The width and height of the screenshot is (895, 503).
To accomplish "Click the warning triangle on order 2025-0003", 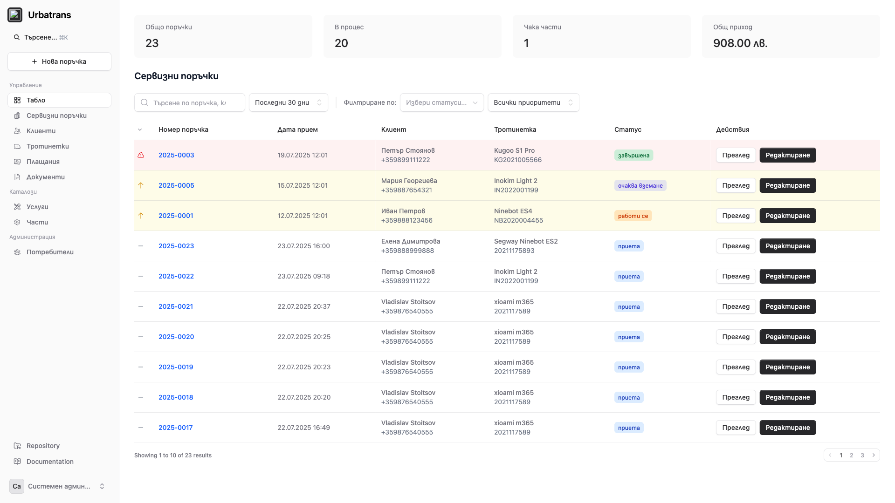I will 141,155.
